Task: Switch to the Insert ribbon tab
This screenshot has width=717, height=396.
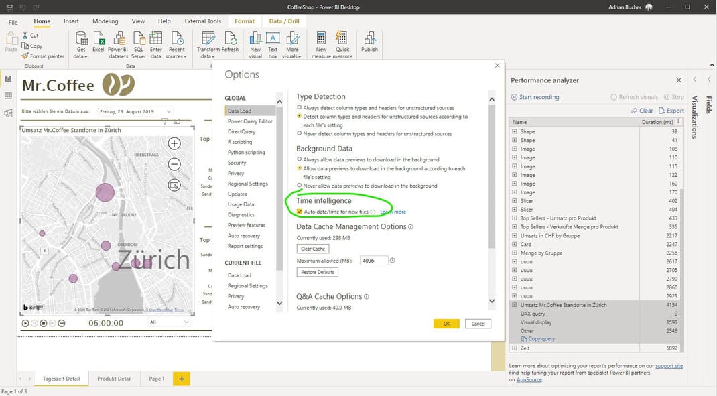Action: click(71, 21)
